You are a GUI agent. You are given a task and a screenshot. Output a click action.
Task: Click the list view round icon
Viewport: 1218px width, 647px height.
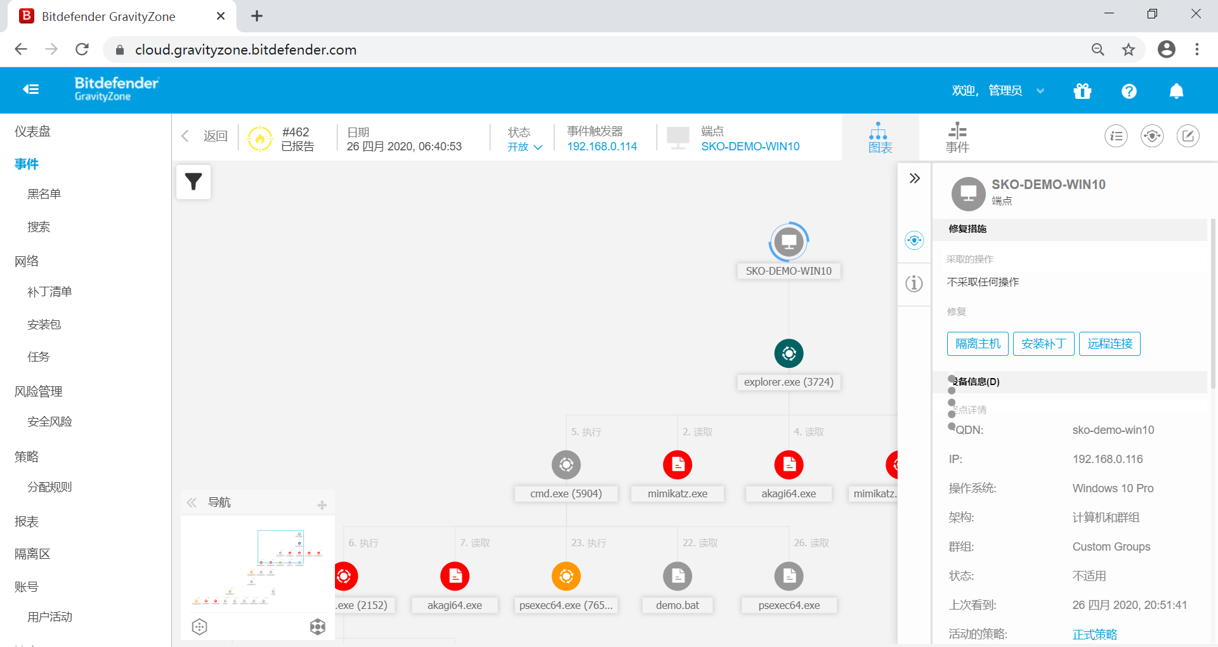pyautogui.click(x=1116, y=136)
